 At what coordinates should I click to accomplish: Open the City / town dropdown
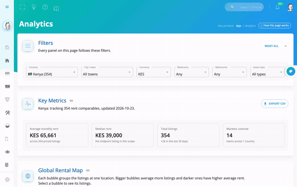[107, 72]
